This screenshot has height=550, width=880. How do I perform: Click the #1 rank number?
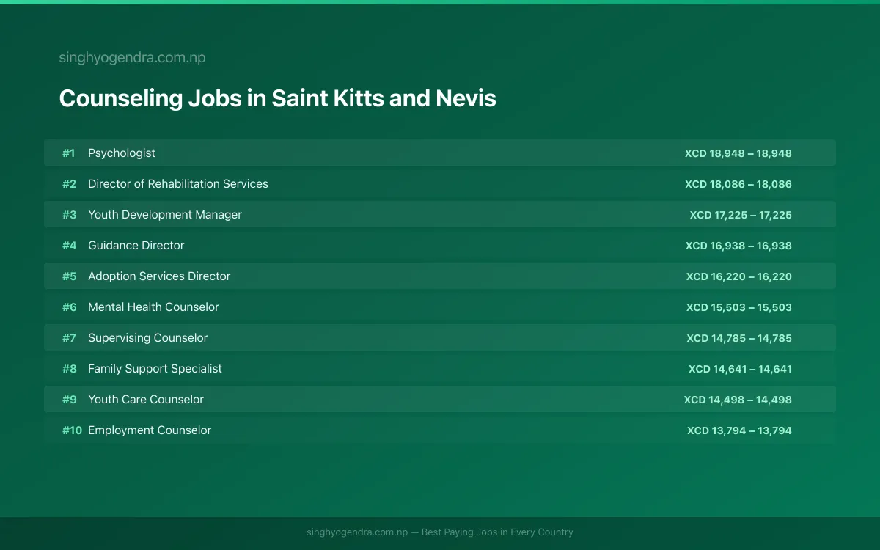pyautogui.click(x=69, y=153)
